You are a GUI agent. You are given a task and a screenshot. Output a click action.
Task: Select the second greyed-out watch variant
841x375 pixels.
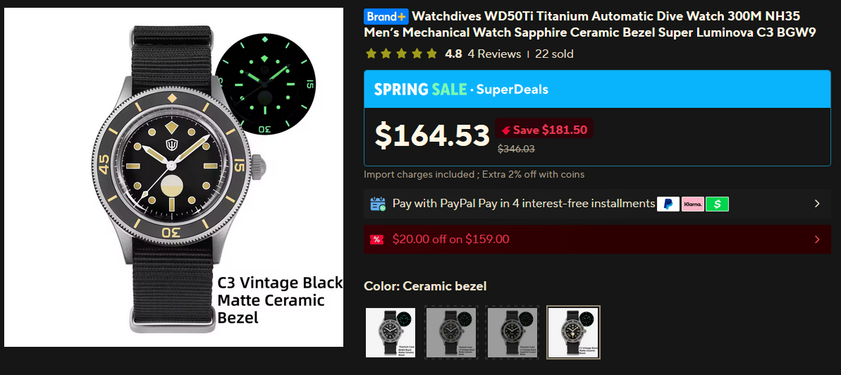click(451, 332)
